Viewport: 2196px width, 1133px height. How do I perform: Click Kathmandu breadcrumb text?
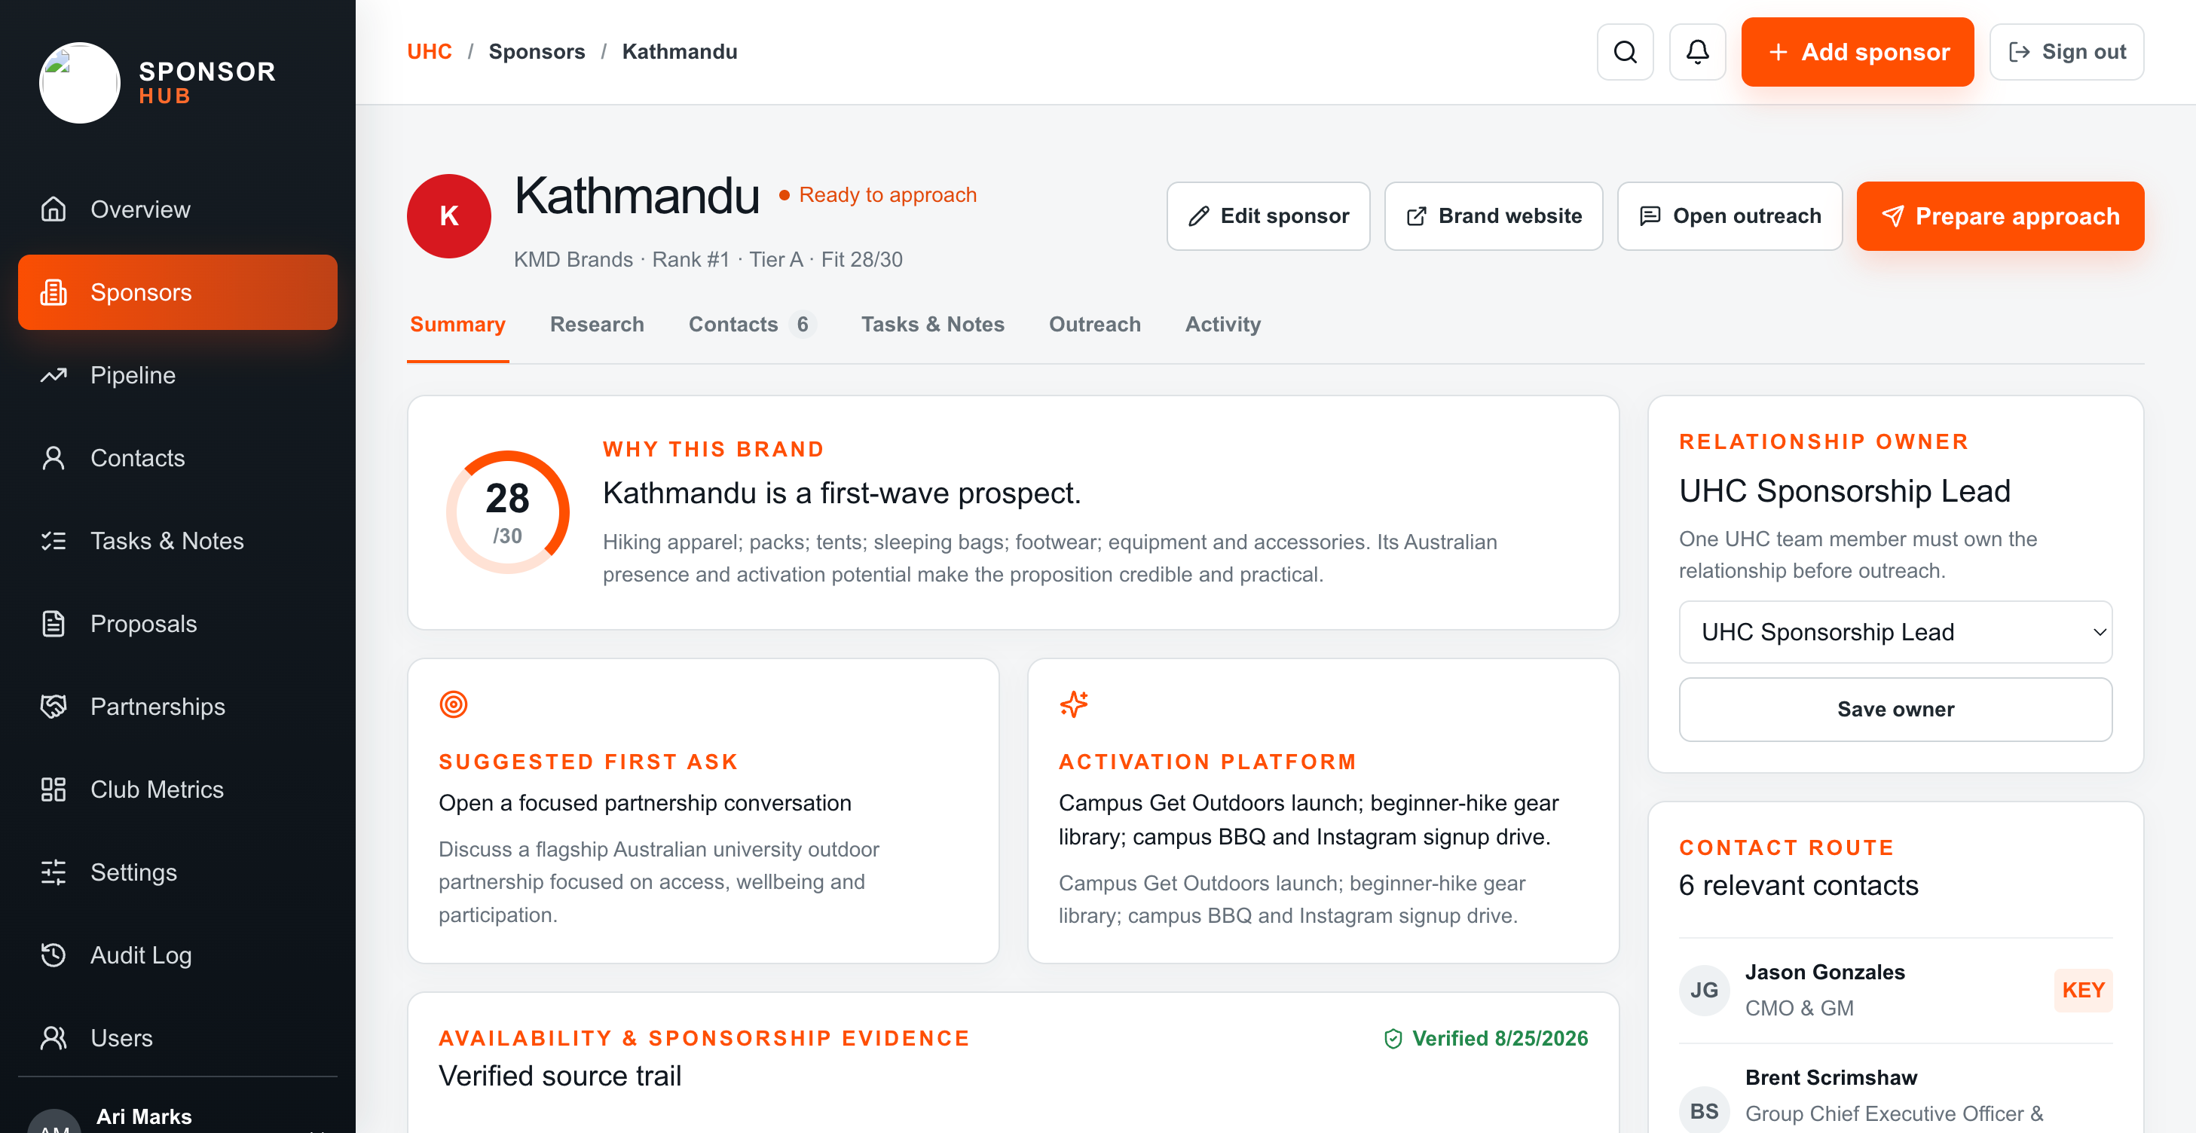(x=680, y=52)
